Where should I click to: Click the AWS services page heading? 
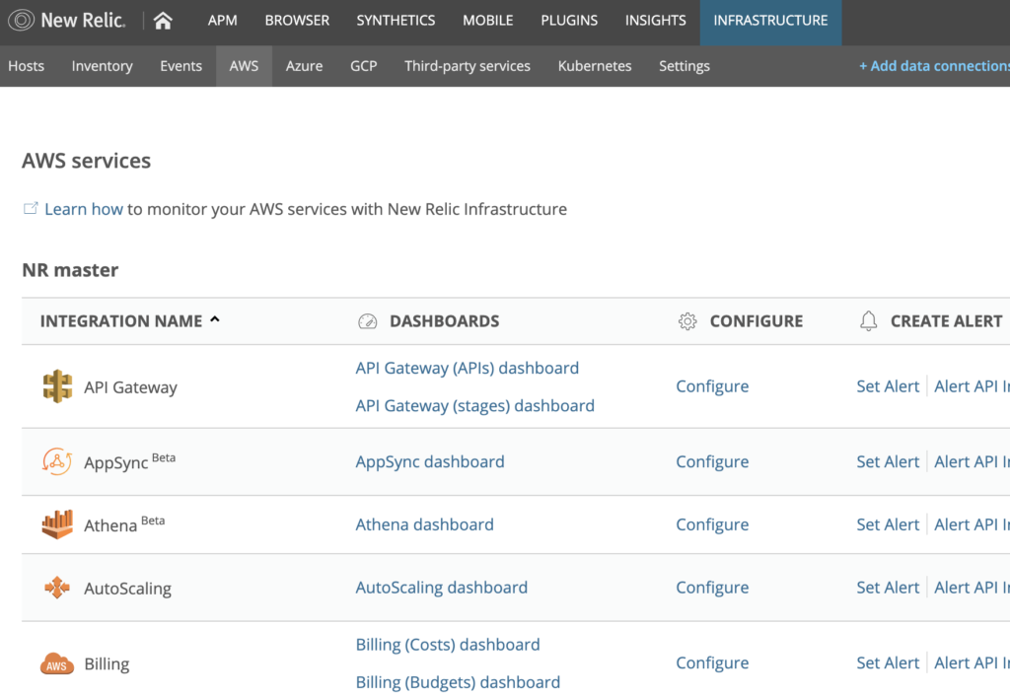pyautogui.click(x=87, y=161)
